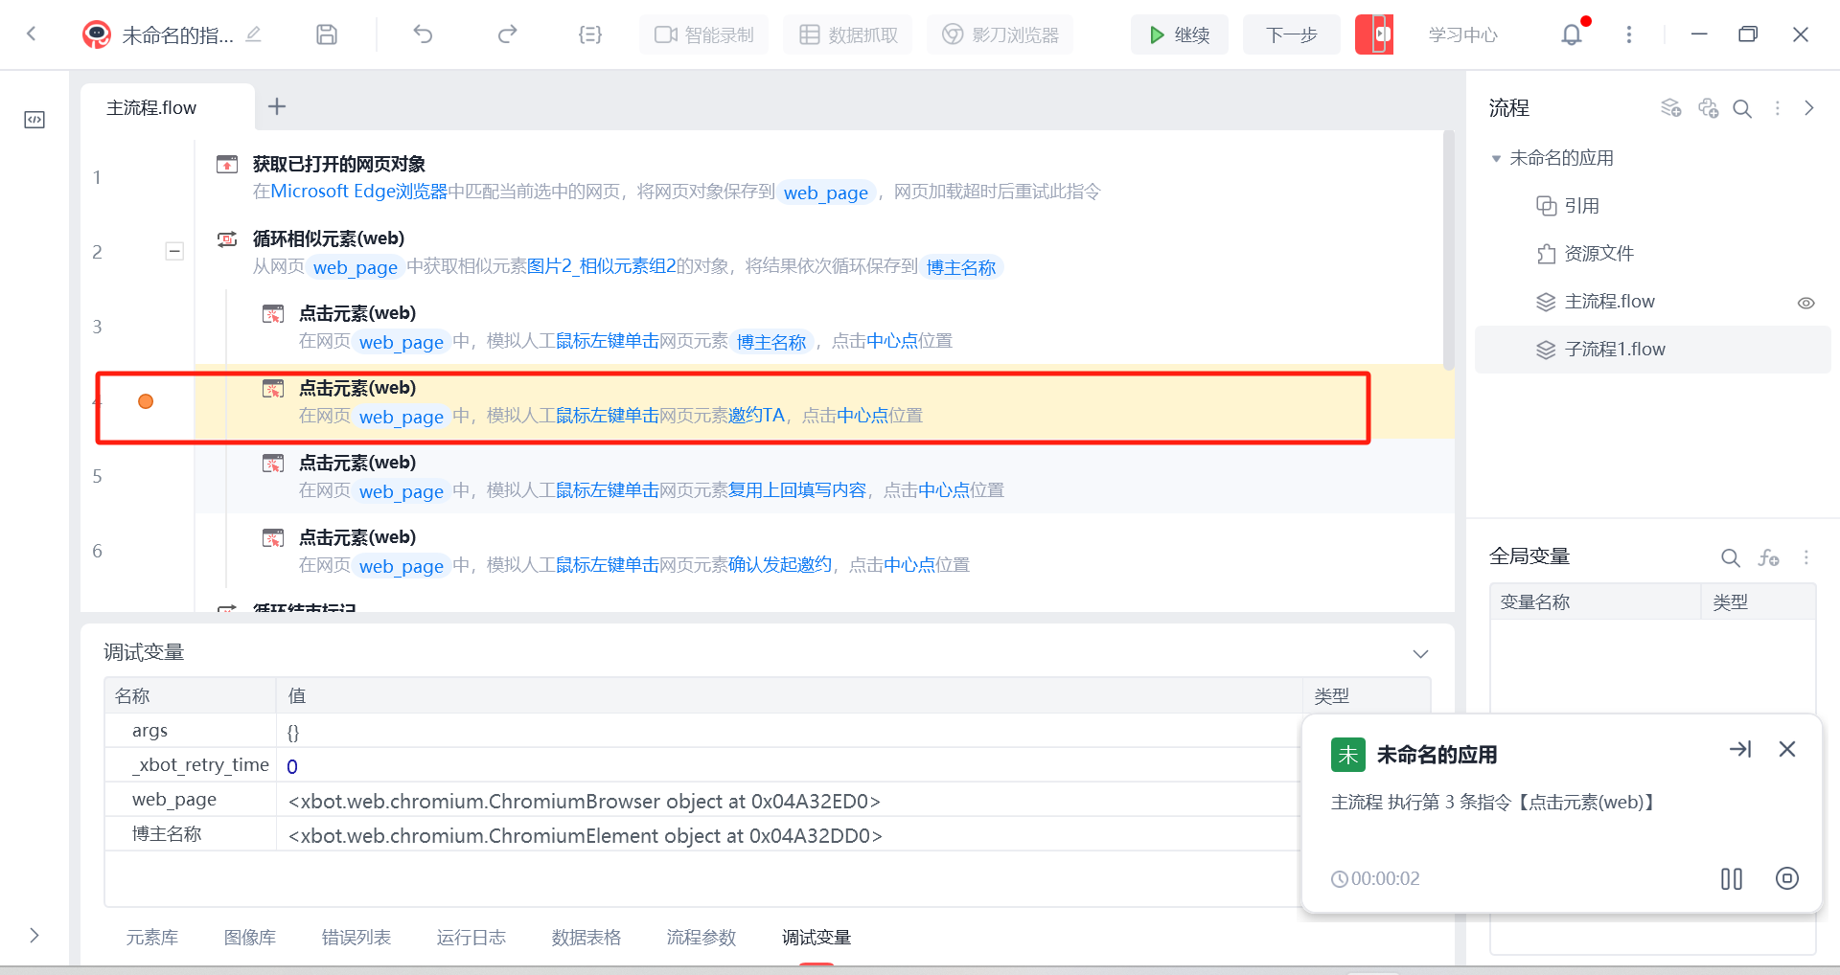The height and width of the screenshot is (975, 1840).
Task: Switch to the 运行日志 tab
Action: point(471,938)
